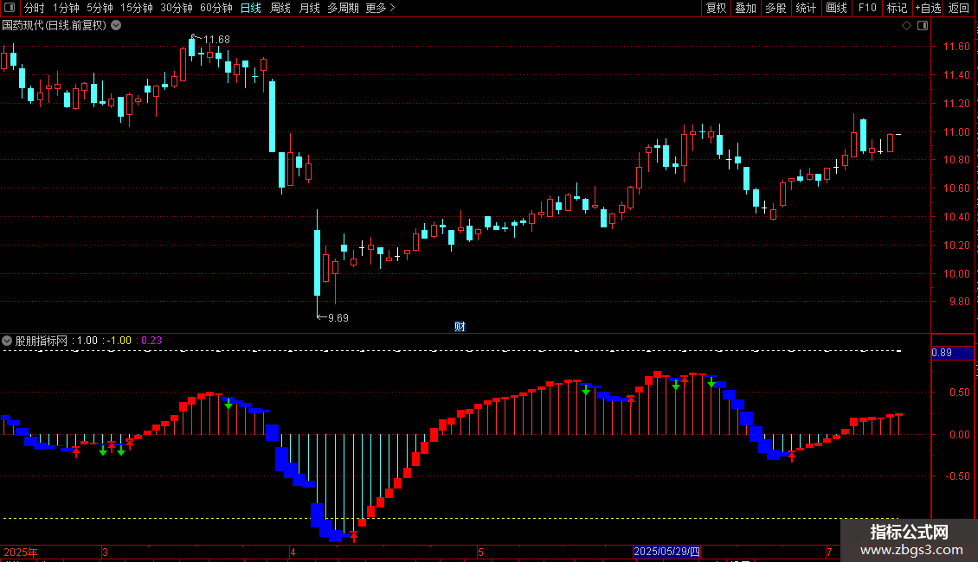Click the 10.00 price axis label
Image resolution: width=978 pixels, height=562 pixels.
956,273
